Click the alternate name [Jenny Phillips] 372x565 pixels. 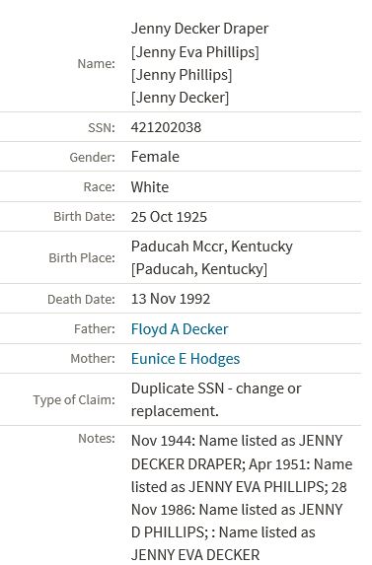coord(182,75)
